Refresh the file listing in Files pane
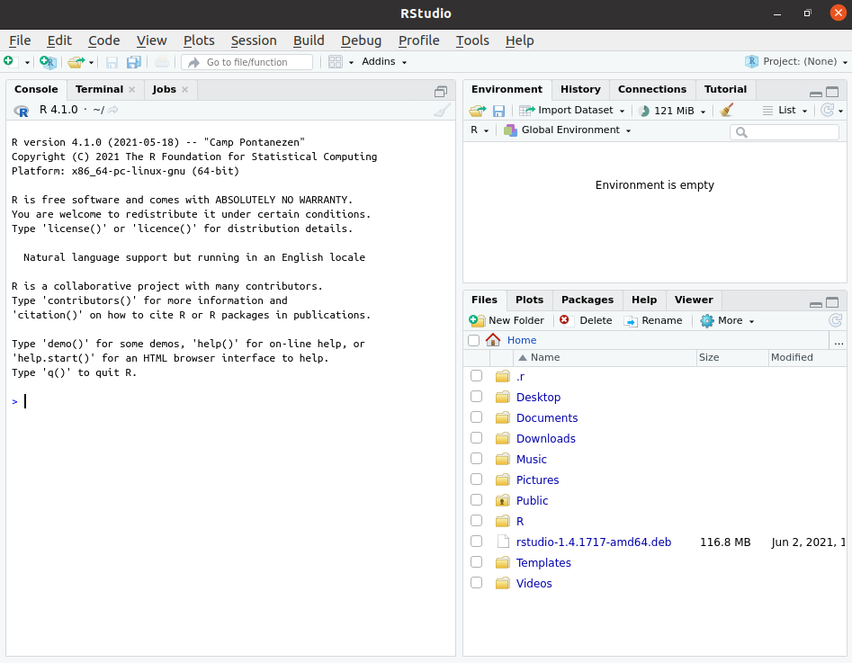The height and width of the screenshot is (663, 852). (x=835, y=320)
